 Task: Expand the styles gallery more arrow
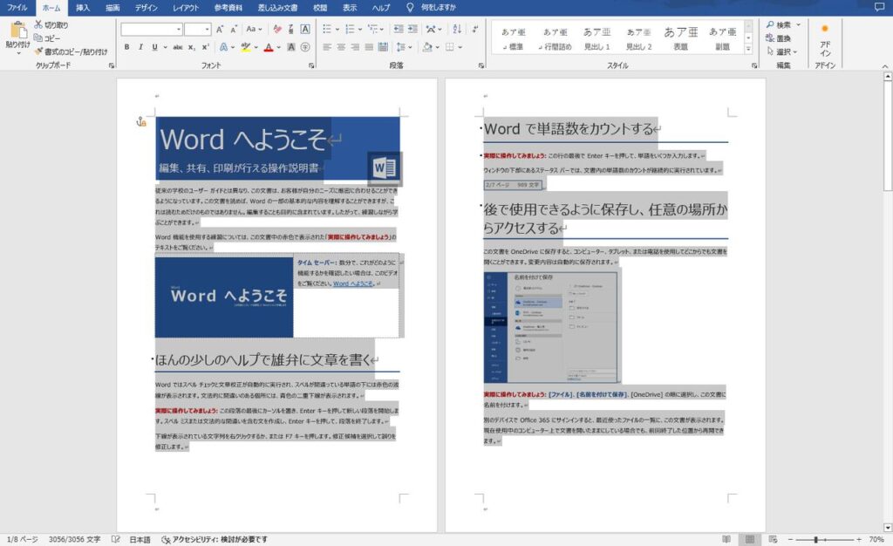748,50
